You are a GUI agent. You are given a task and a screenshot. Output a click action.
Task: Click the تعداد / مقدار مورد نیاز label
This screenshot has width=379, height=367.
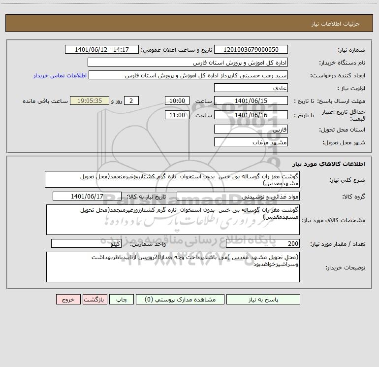click(x=338, y=244)
